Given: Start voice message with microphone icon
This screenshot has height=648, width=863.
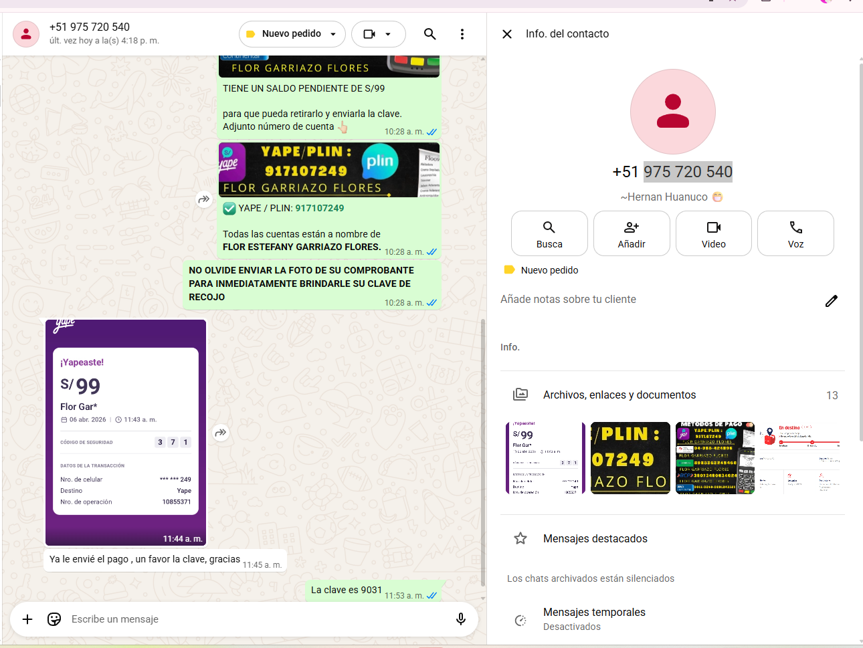Looking at the screenshot, I should click(x=460, y=619).
